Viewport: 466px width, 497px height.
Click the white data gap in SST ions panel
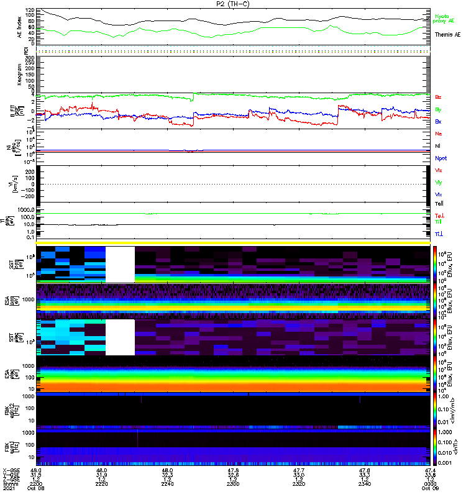pos(120,265)
